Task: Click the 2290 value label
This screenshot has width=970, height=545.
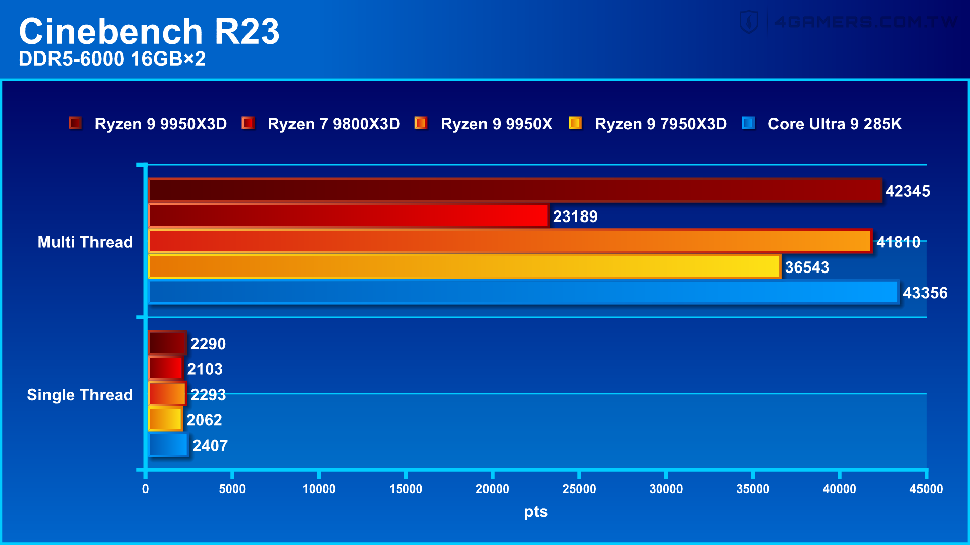Action: click(x=208, y=344)
